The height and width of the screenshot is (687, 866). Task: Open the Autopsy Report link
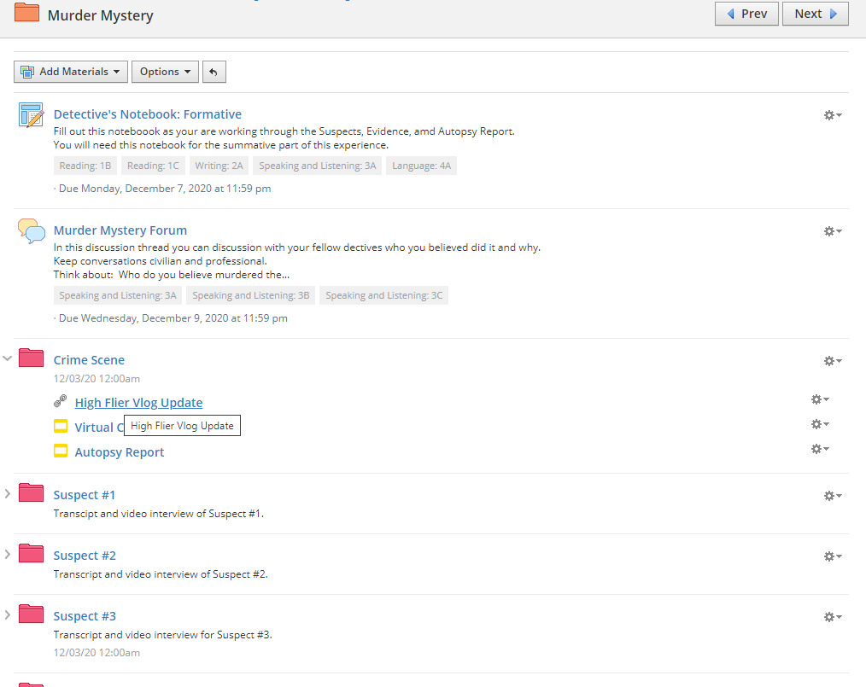(x=120, y=452)
